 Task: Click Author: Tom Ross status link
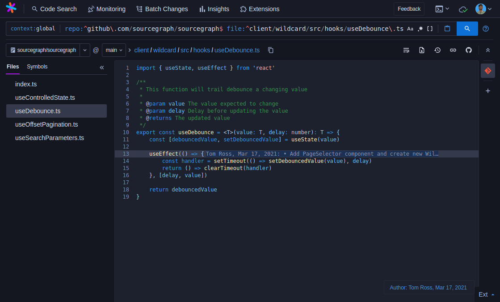(428, 288)
